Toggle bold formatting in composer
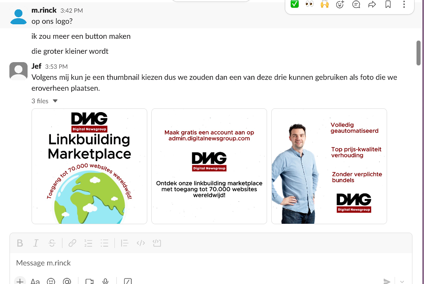The image size is (424, 284). pyautogui.click(x=20, y=243)
